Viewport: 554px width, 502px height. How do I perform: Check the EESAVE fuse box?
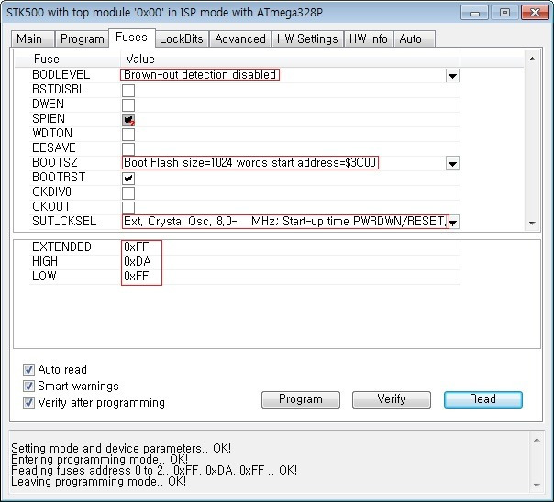pos(128,149)
